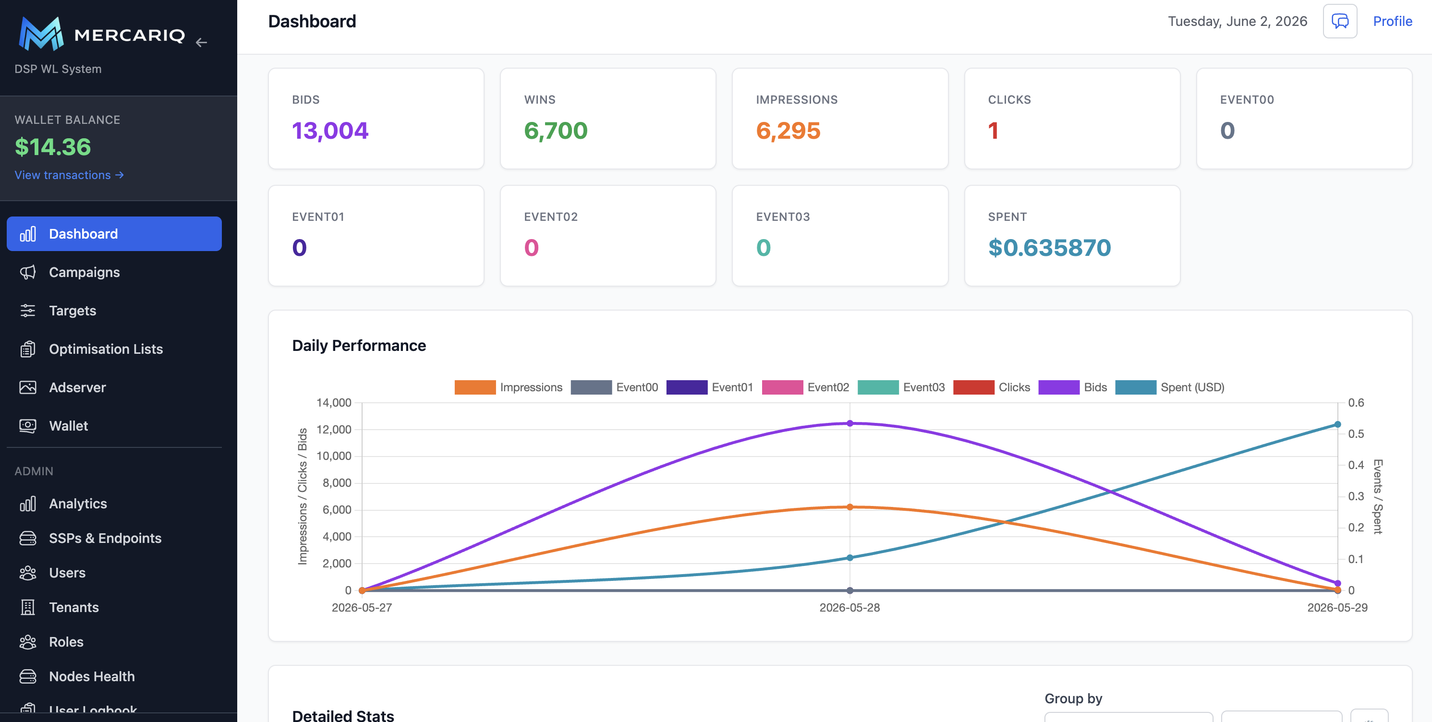1432x722 pixels.
Task: Click the EVENT00 stat card
Action: pyautogui.click(x=1304, y=119)
